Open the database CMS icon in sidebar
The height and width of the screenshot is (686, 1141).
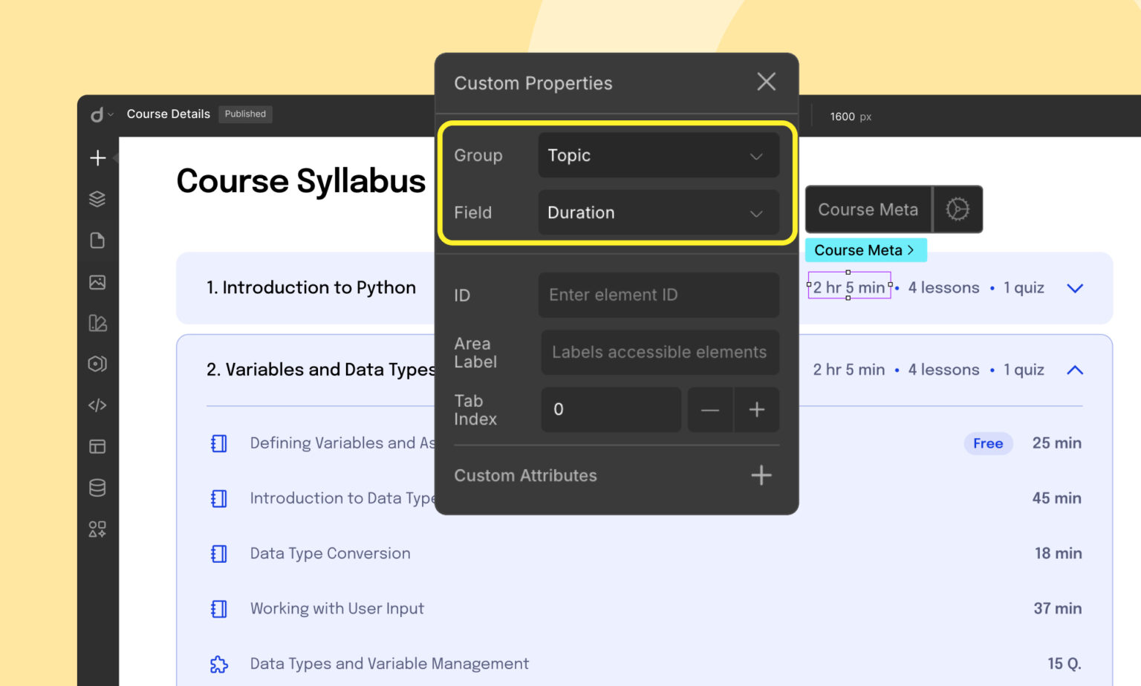point(97,488)
